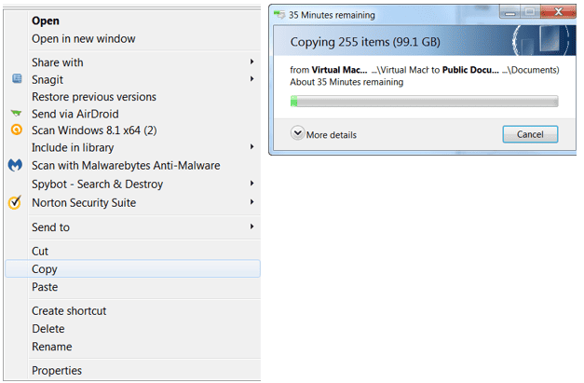Select Open in new window
This screenshot has width=584, height=383.
coord(84,39)
